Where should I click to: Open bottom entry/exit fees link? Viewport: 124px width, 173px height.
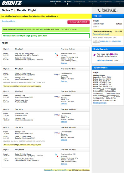63,170
